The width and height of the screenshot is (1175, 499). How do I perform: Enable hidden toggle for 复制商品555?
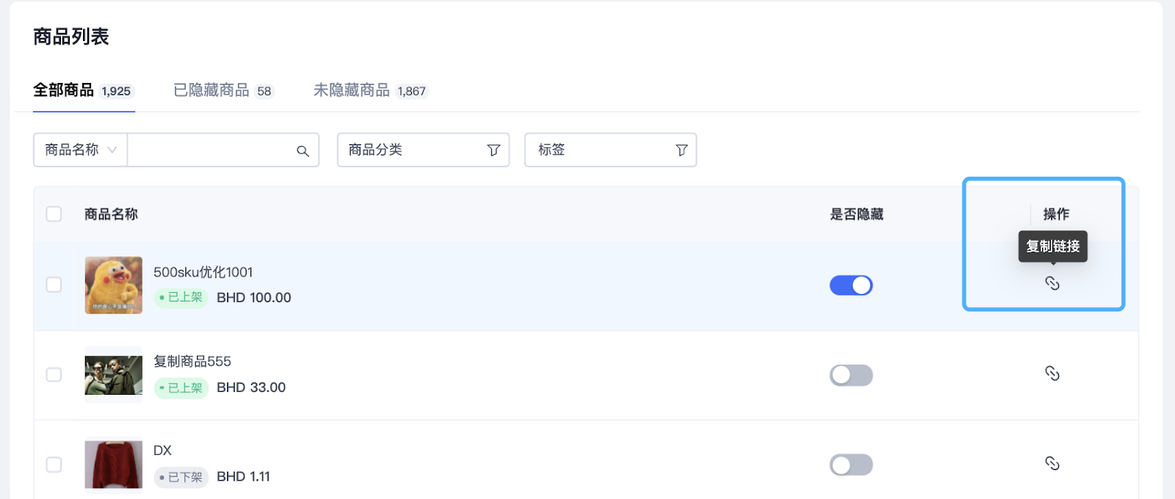click(x=851, y=375)
